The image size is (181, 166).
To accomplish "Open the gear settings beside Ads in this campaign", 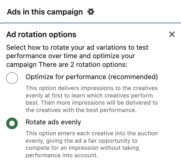I will pos(91,12).
